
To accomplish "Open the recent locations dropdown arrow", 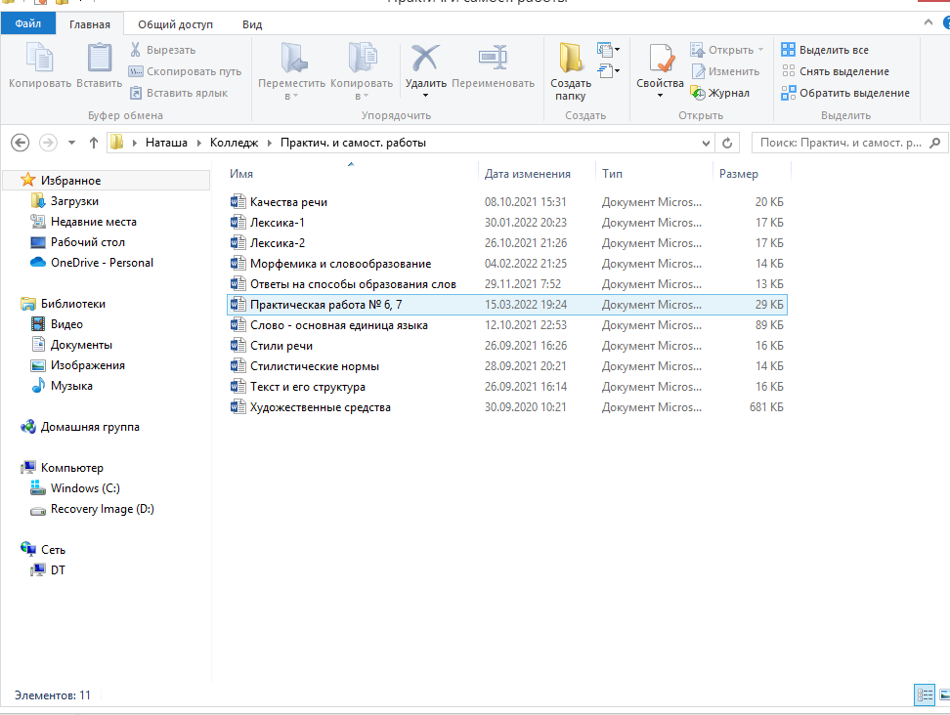I will click(71, 143).
